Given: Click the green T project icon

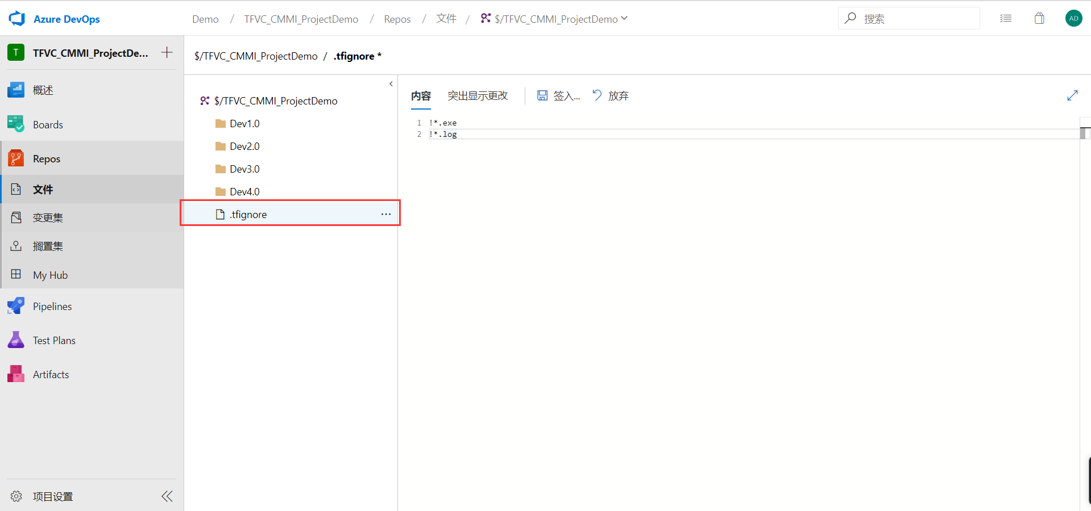Looking at the screenshot, I should [16, 53].
